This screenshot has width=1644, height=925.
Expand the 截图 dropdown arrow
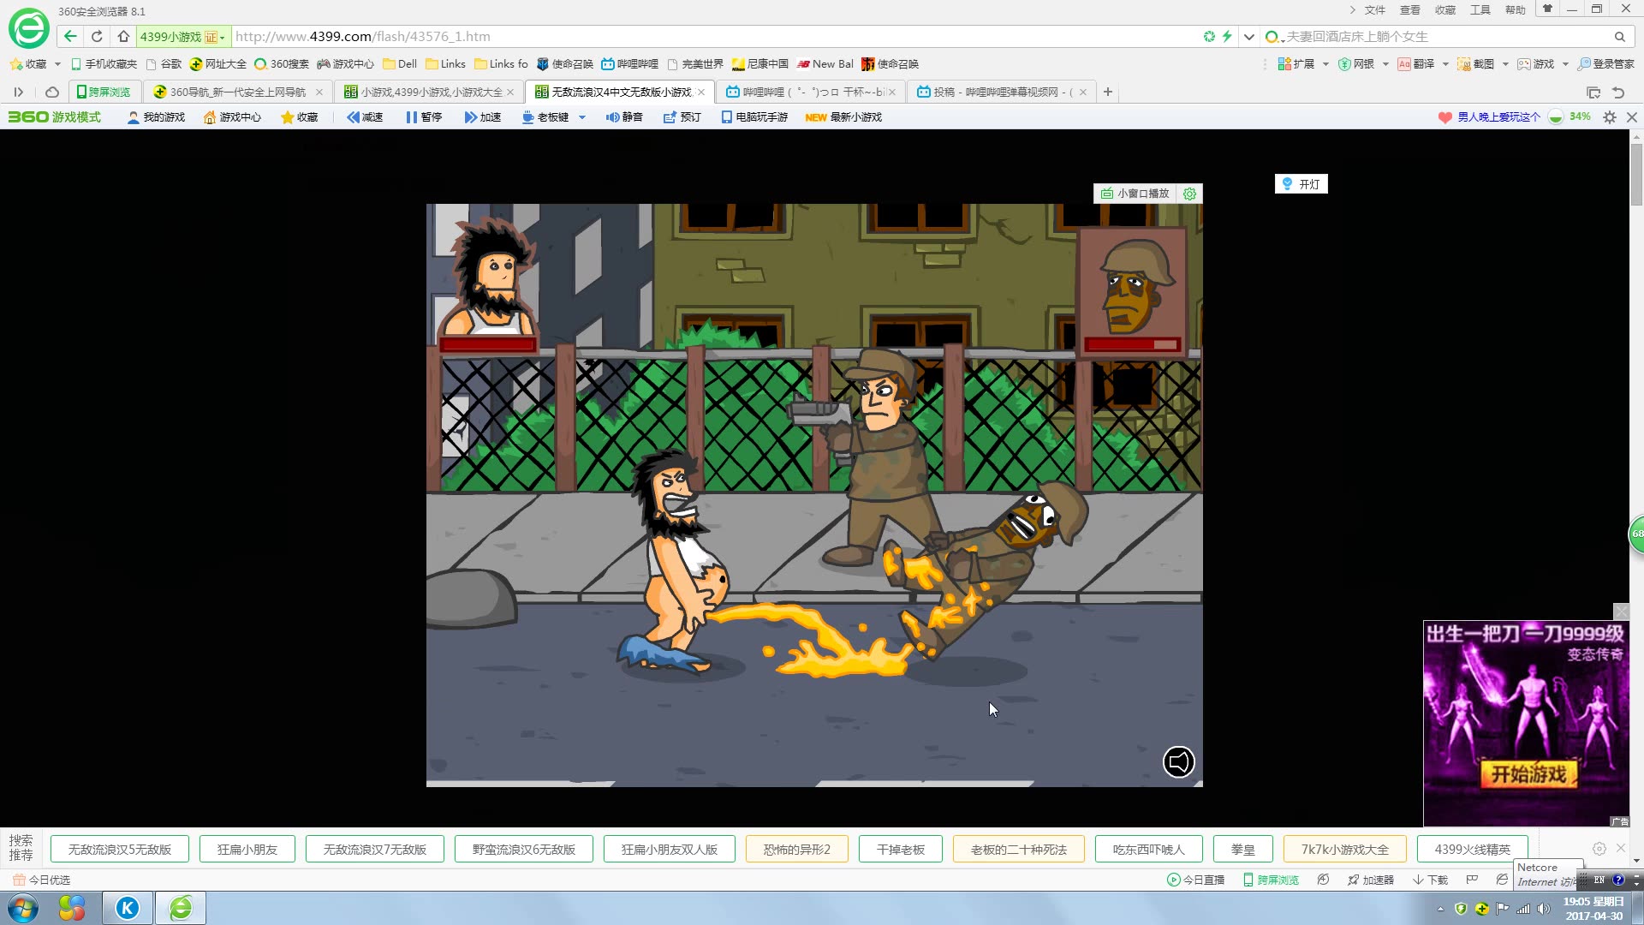(x=1505, y=64)
